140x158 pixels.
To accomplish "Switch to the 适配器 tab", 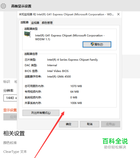I will pyautogui.click(x=25, y=22).
